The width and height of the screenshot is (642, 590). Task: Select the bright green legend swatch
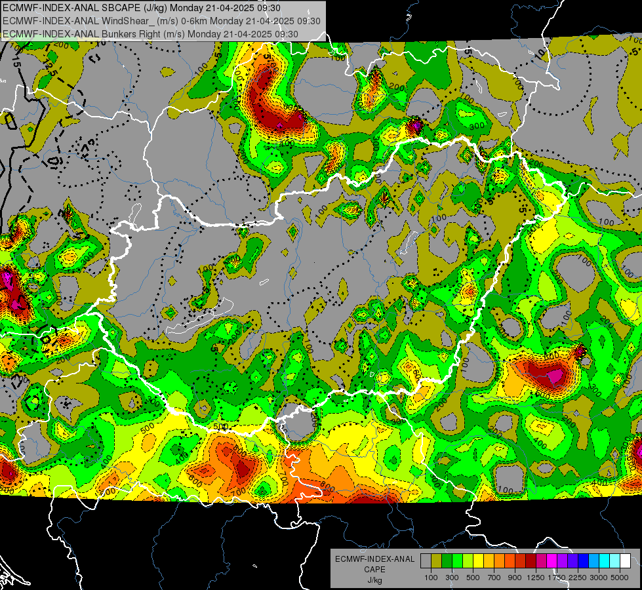pyautogui.click(x=457, y=561)
